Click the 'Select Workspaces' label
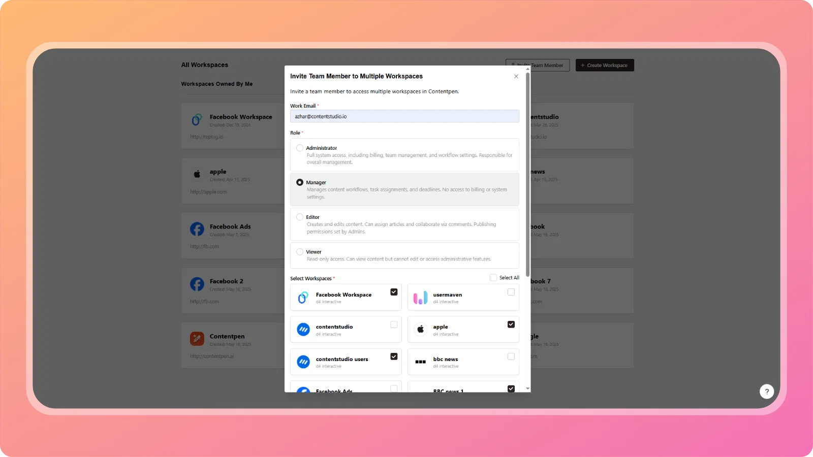 pos(311,278)
